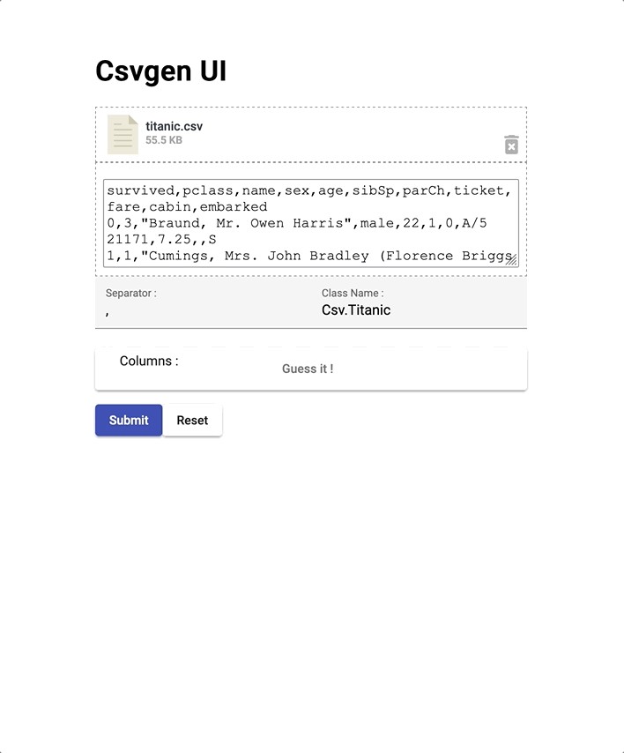The height and width of the screenshot is (753, 624).
Task: Reset the form
Action: pyautogui.click(x=192, y=420)
